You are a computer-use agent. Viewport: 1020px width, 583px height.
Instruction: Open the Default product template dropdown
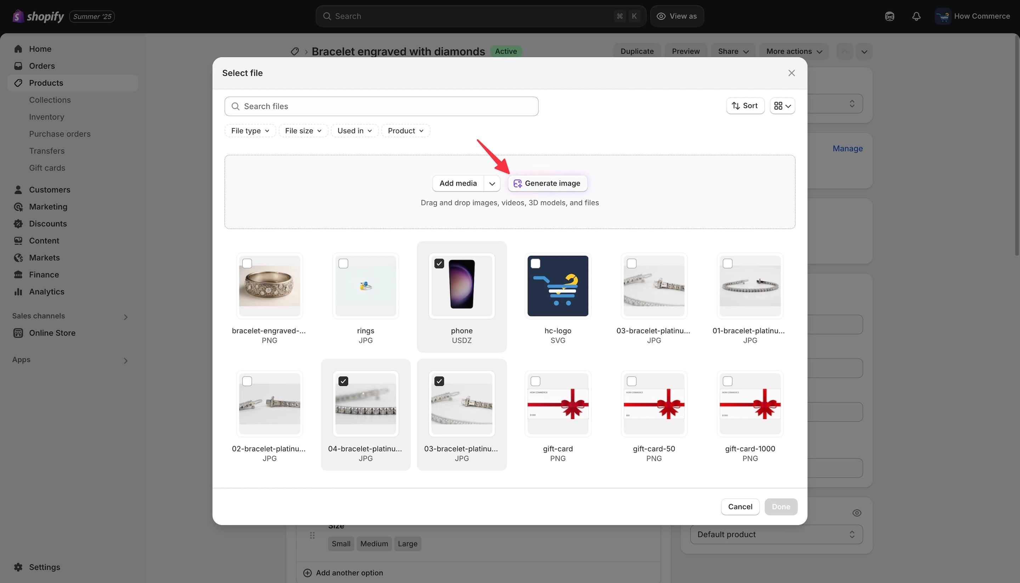(x=776, y=534)
